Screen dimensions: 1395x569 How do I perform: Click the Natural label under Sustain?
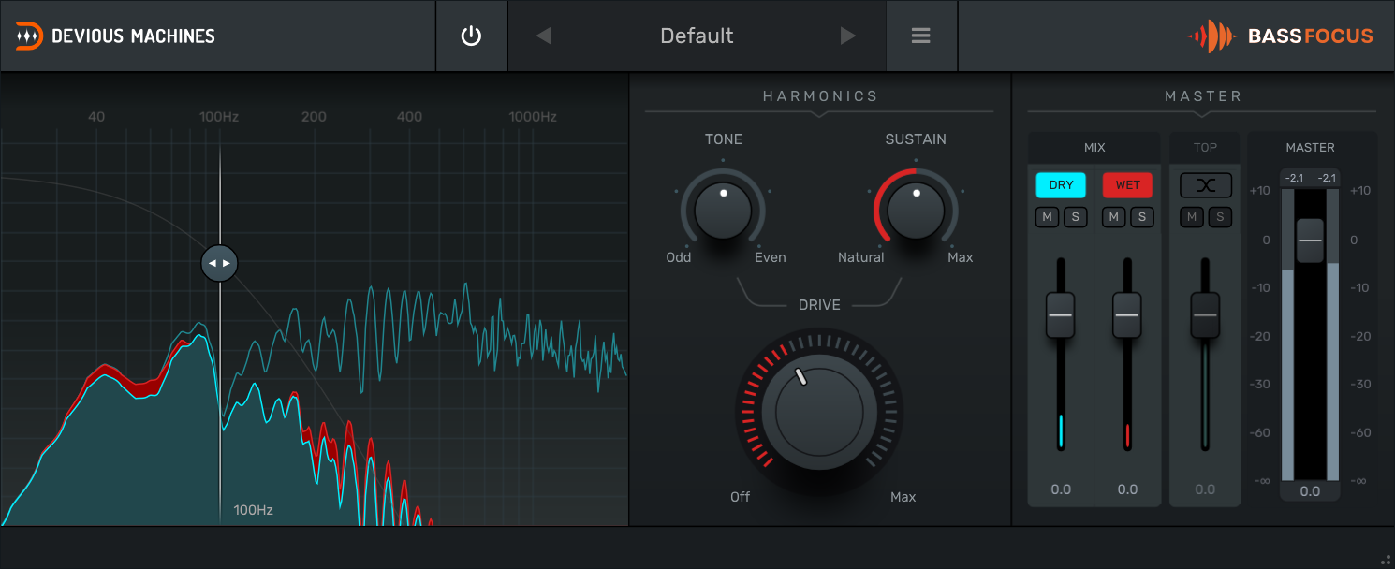click(861, 257)
